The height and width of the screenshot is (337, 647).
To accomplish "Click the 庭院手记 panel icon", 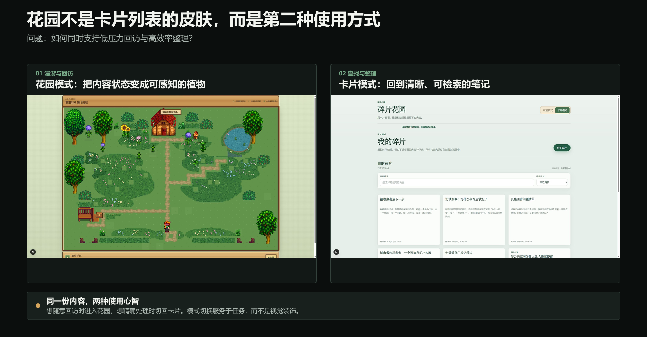I will click(x=68, y=256).
